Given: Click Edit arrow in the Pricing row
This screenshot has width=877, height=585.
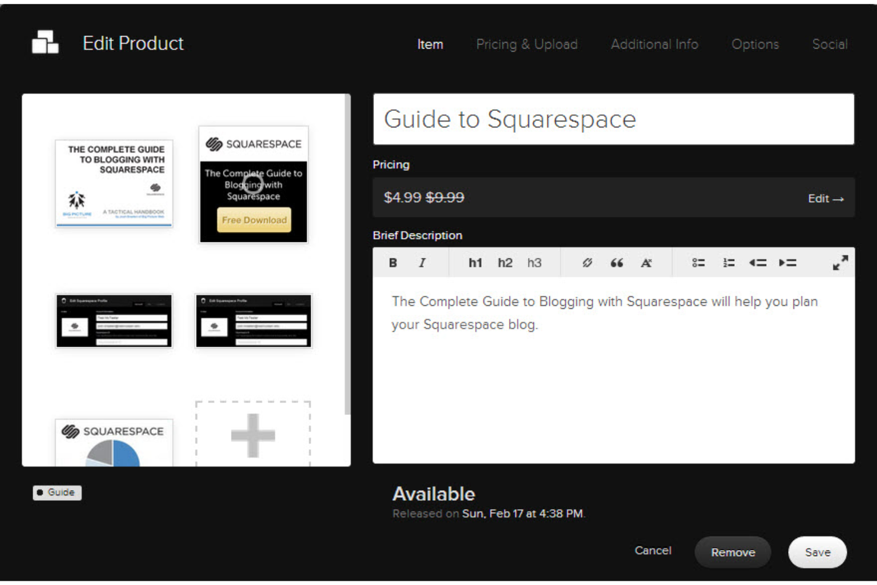Looking at the screenshot, I should 826,199.
